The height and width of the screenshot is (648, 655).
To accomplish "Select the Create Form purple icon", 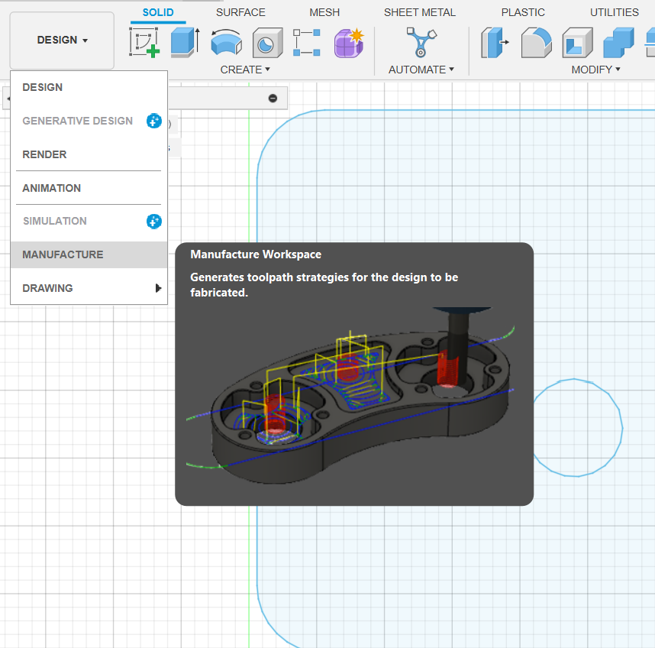I will coord(349,42).
